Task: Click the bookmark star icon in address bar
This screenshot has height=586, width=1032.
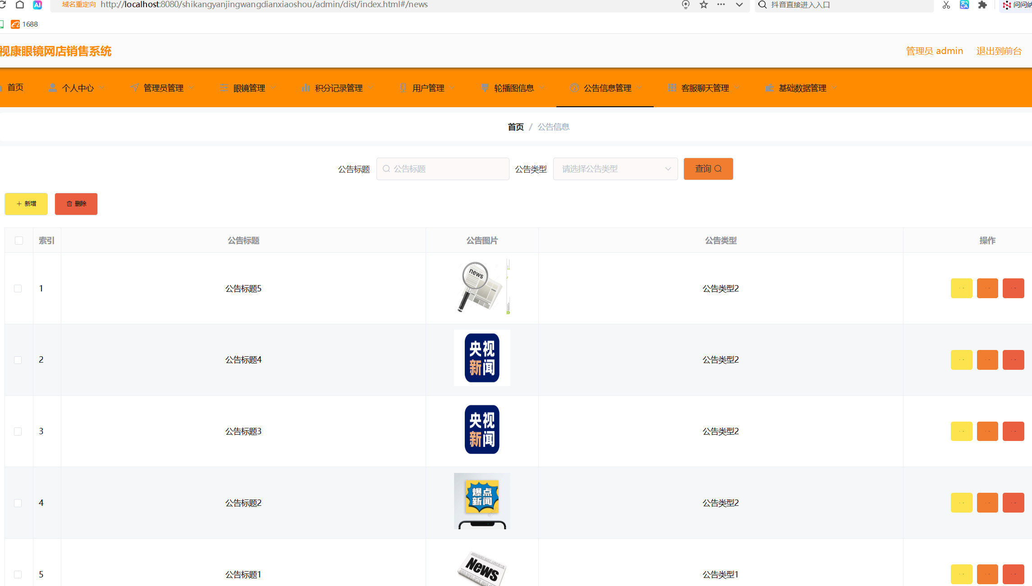Action: (x=703, y=5)
